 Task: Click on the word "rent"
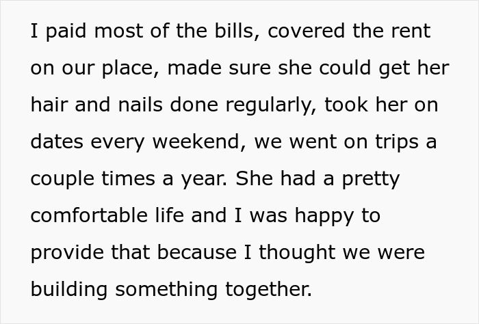pos(410,31)
